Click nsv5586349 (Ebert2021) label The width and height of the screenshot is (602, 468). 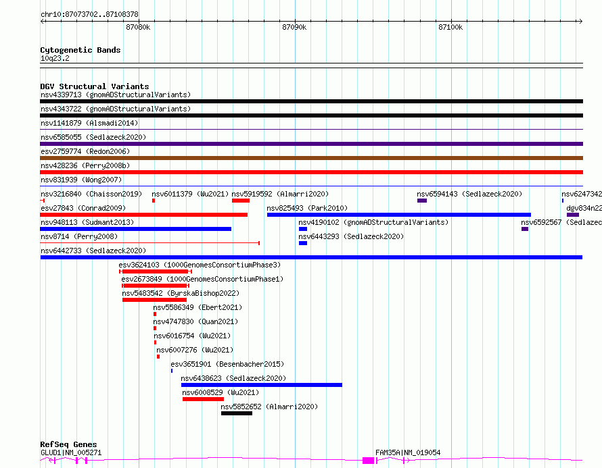click(x=198, y=307)
